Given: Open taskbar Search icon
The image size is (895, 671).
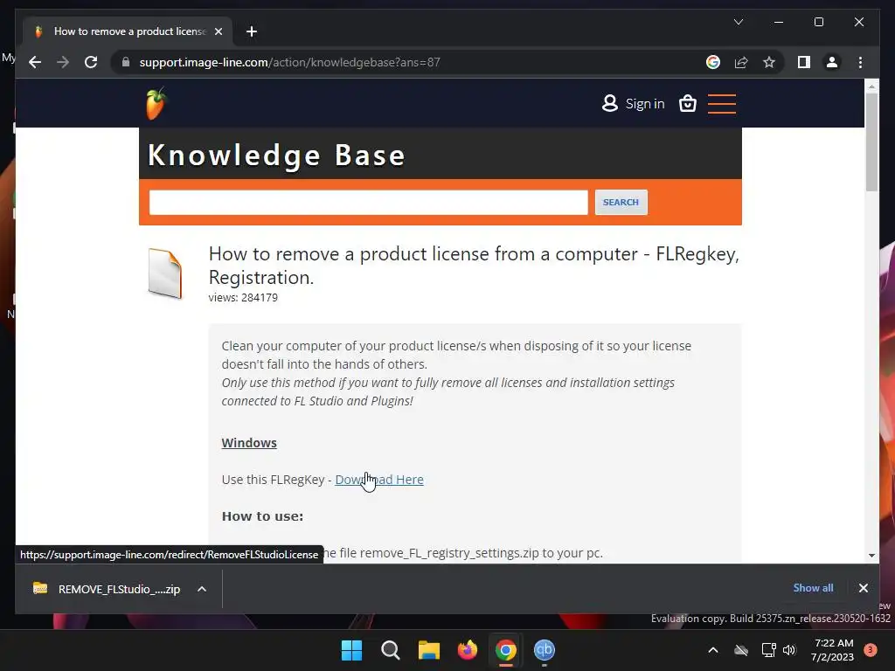Looking at the screenshot, I should click(x=391, y=650).
